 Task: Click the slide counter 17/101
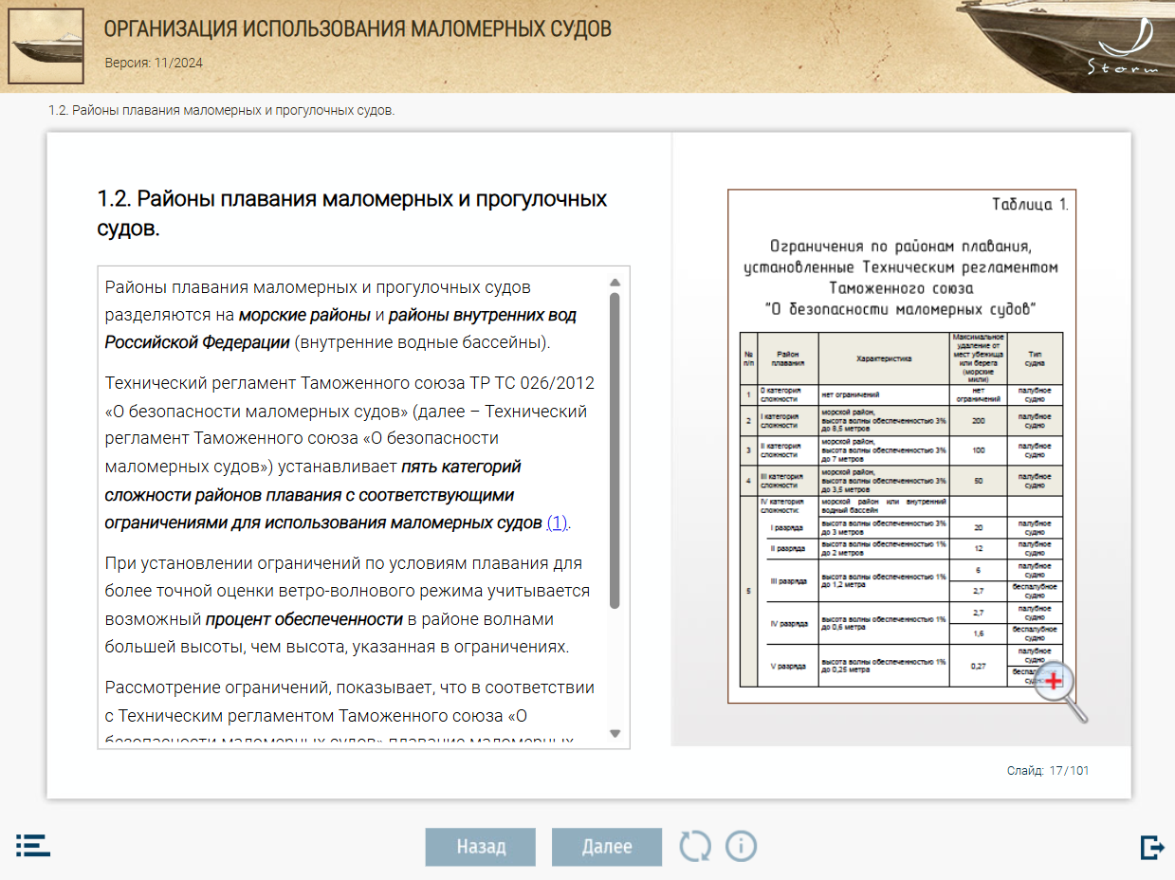coord(1048,771)
